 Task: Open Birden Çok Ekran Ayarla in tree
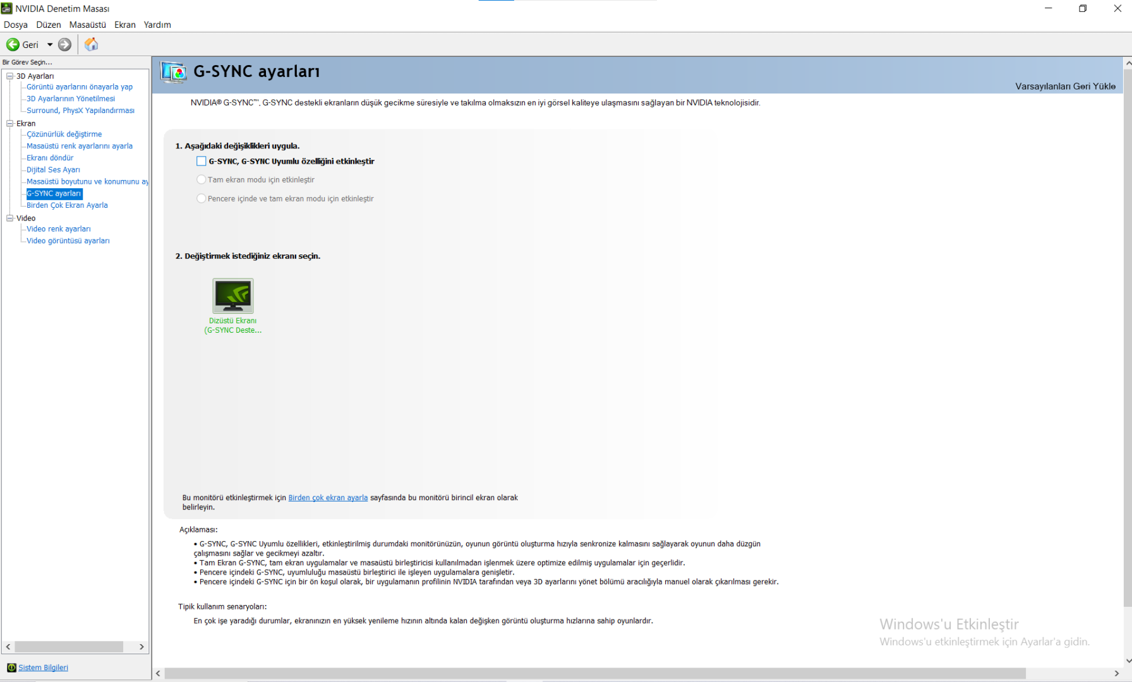[67, 205]
